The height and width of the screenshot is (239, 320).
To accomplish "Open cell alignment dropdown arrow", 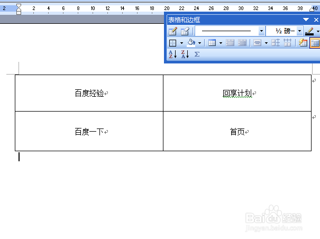I will pos(266,43).
